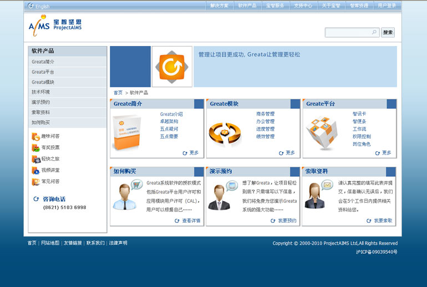Select 演示预约 in left sidebar
427x287 pixels.
[x=67, y=102]
